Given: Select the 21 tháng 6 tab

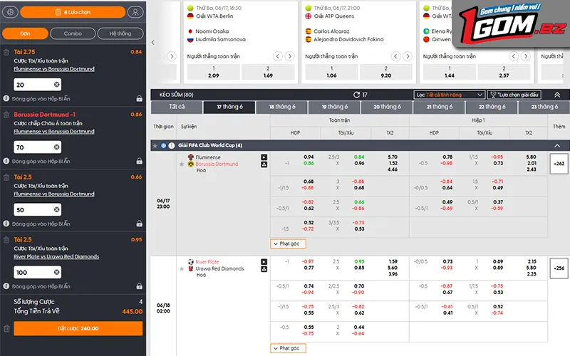Looking at the screenshot, I should 440,107.
